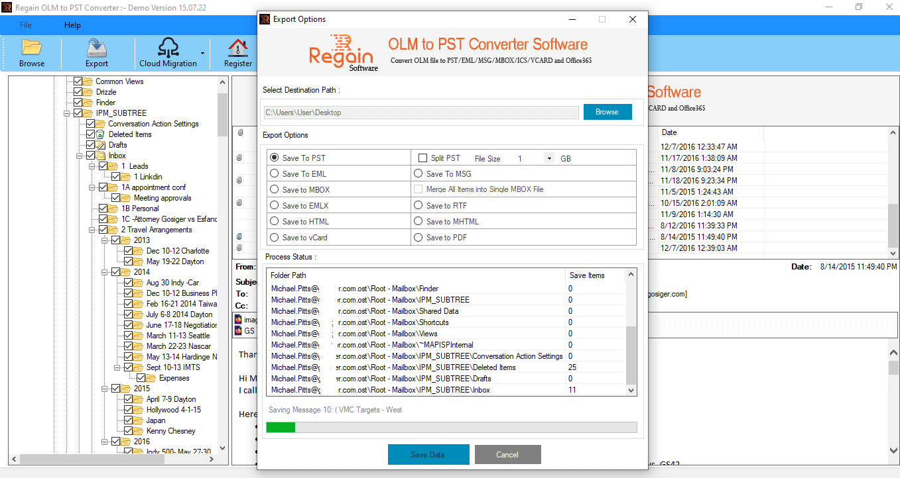
Task: Click Browse to change destination path
Action: point(608,111)
